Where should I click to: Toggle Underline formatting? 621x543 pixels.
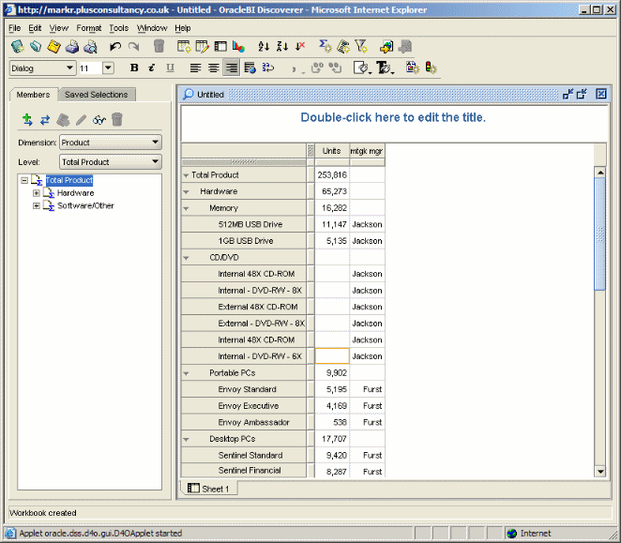(x=170, y=68)
